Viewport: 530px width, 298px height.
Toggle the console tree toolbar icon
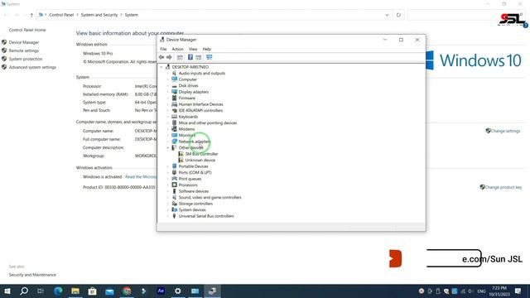[180, 57]
